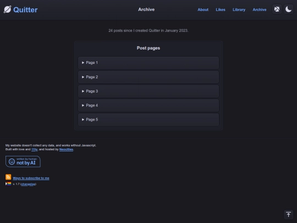Open the Library nav link
The height and width of the screenshot is (223, 297).
[x=239, y=10]
